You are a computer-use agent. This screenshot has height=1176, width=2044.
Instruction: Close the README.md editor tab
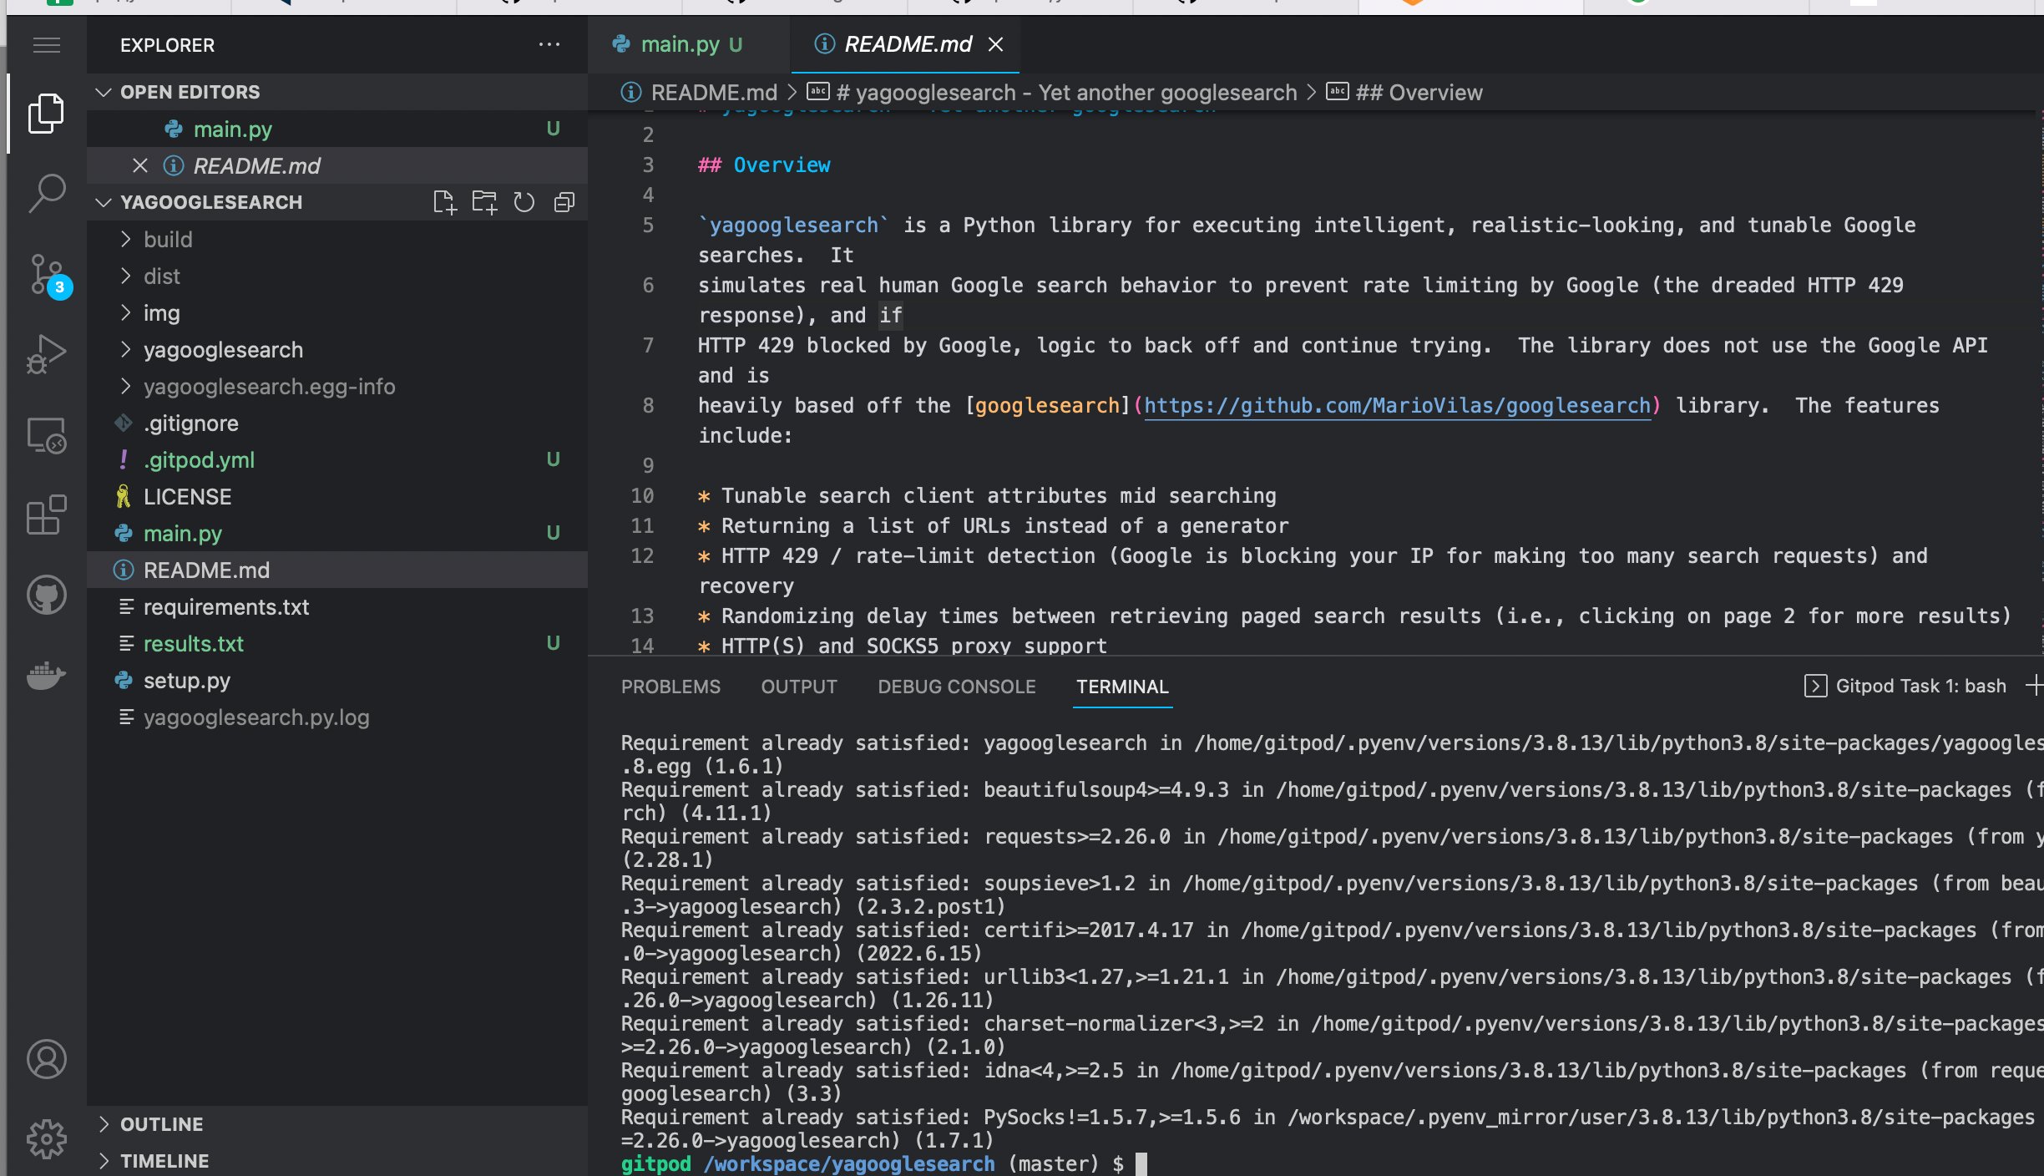995,44
